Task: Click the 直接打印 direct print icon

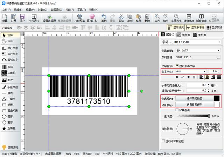Action: tap(92, 18)
